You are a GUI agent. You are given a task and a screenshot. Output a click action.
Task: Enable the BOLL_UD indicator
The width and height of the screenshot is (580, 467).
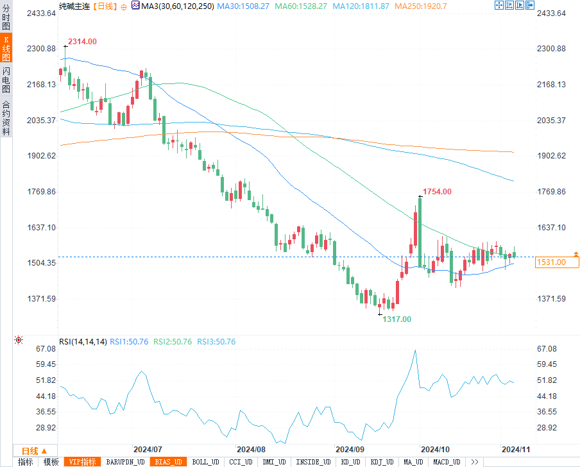click(206, 462)
